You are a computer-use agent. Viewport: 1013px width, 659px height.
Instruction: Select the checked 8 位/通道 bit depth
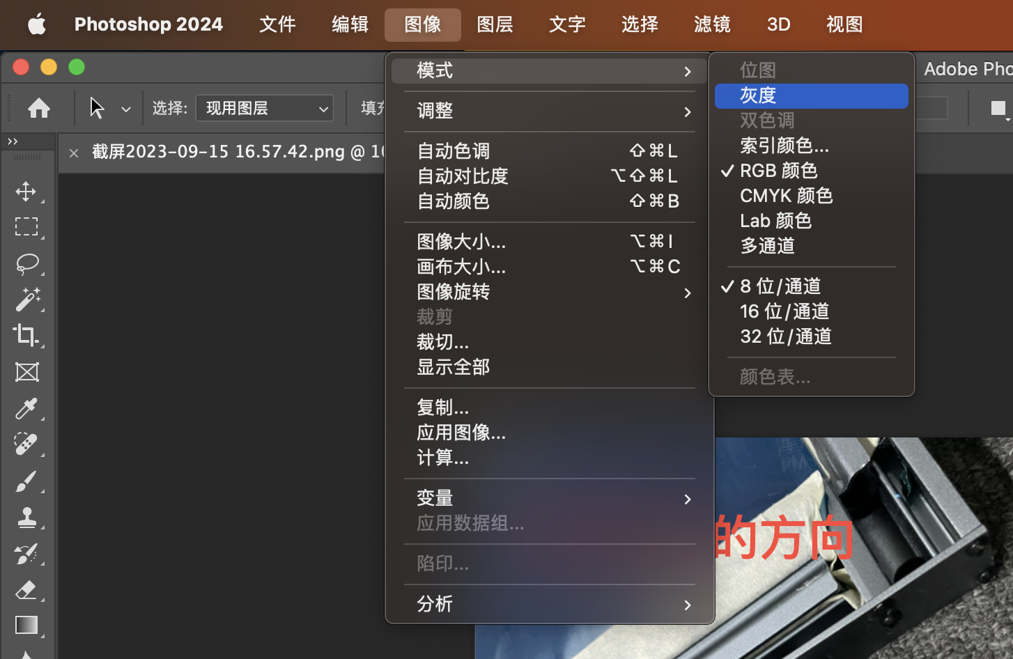point(780,286)
